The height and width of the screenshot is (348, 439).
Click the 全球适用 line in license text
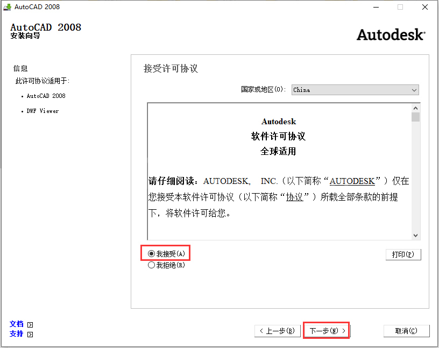click(x=278, y=152)
